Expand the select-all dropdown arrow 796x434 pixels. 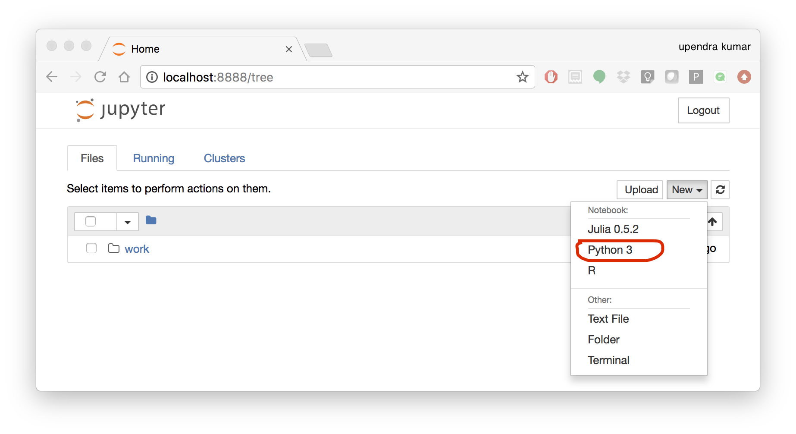point(128,222)
